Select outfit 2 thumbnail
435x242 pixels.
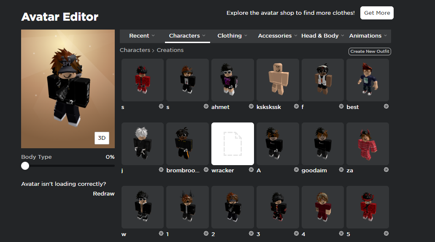point(232,207)
